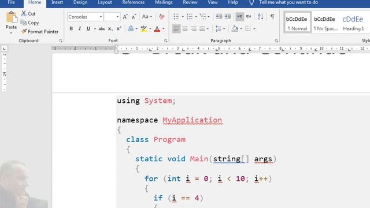
Task: Copy the selection to clipboard
Action: pos(29,23)
